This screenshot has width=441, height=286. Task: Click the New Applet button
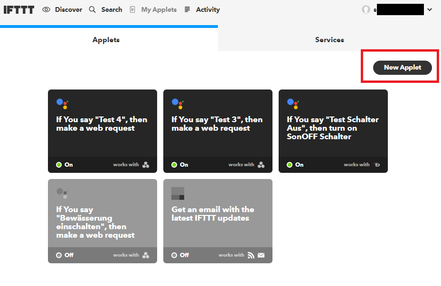coord(402,67)
